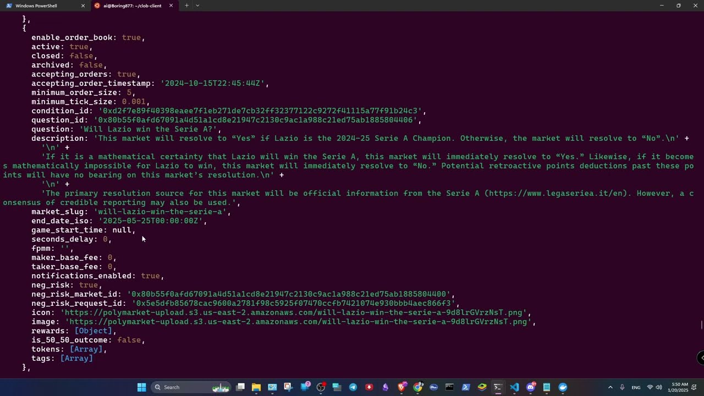Screen dimensions: 704x396
Task: Open the blue PowerShell taskbar icon
Action: [466, 387]
